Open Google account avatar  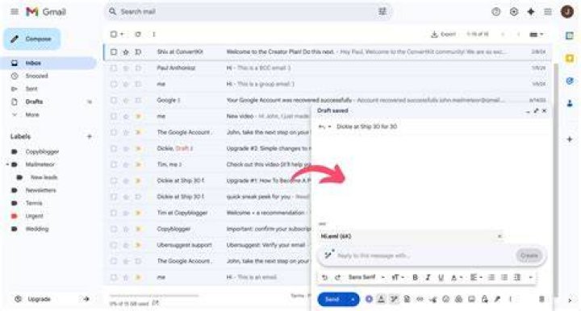point(567,11)
